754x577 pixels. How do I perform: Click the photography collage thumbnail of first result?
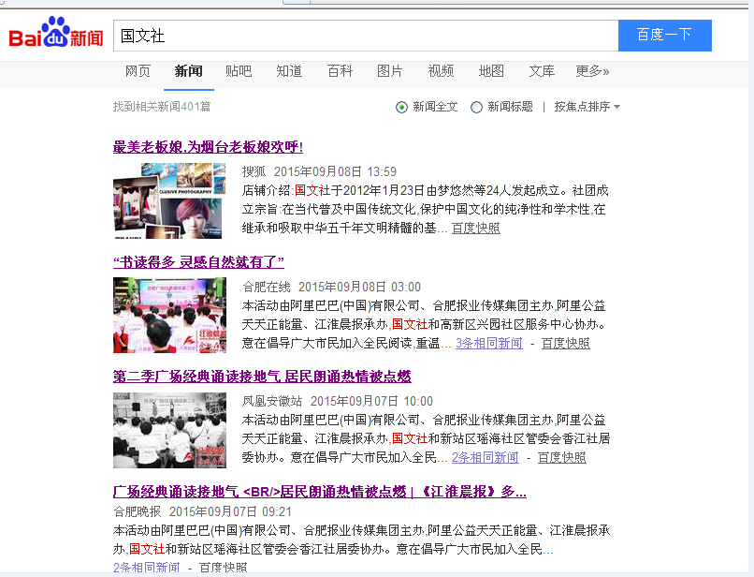169,200
